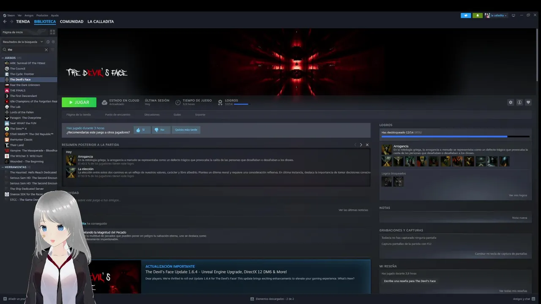Screen dimensions: 541x304
Task: Click achievements progress bar 12/14
Action: 455,136
